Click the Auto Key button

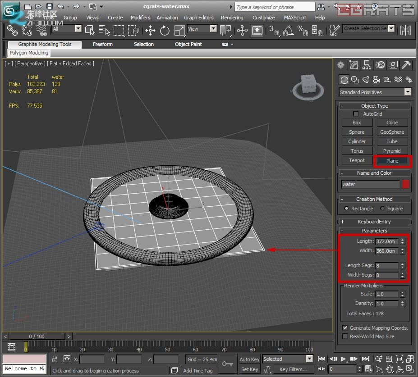(249, 359)
